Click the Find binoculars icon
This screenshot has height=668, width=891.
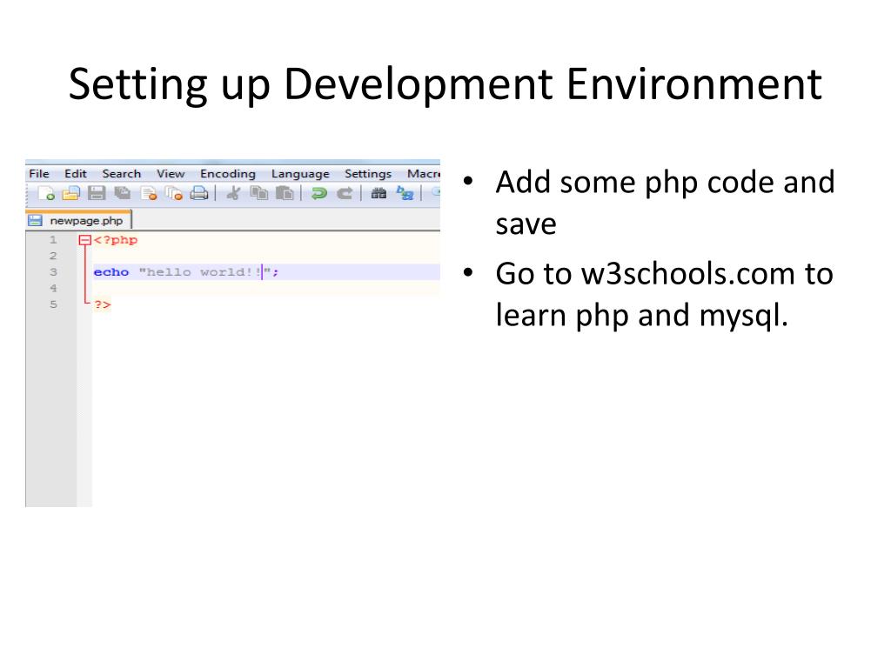[379, 194]
